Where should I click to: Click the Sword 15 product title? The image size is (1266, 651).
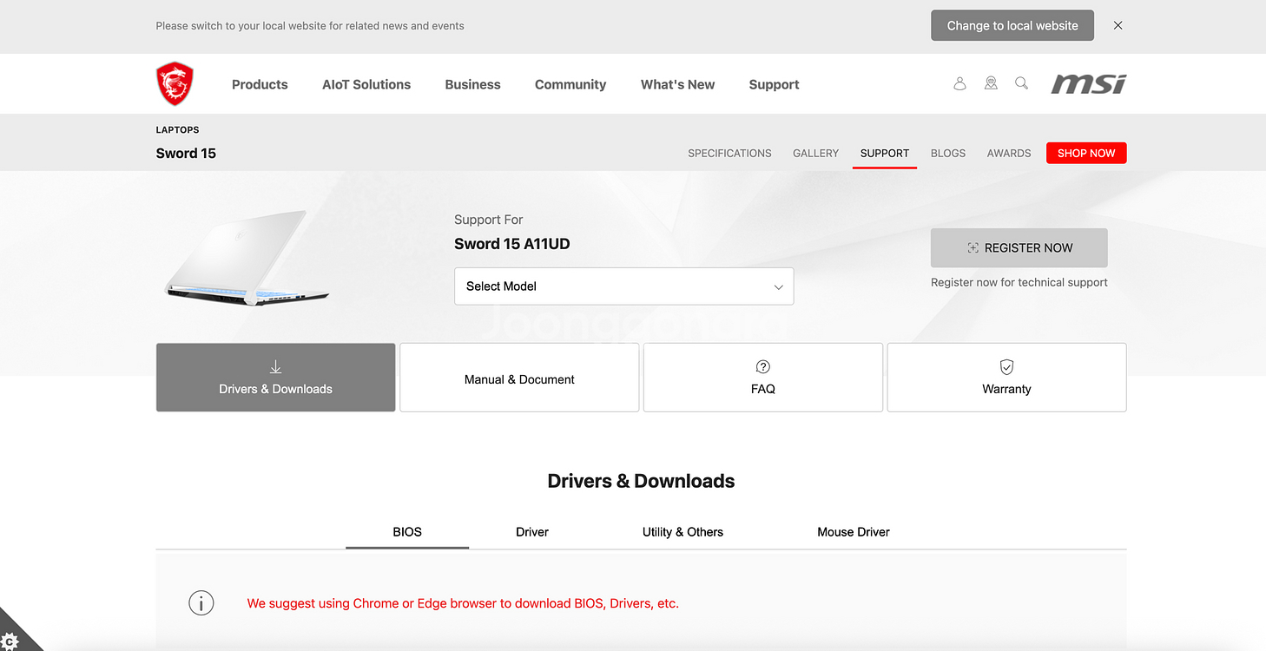pyautogui.click(x=186, y=154)
